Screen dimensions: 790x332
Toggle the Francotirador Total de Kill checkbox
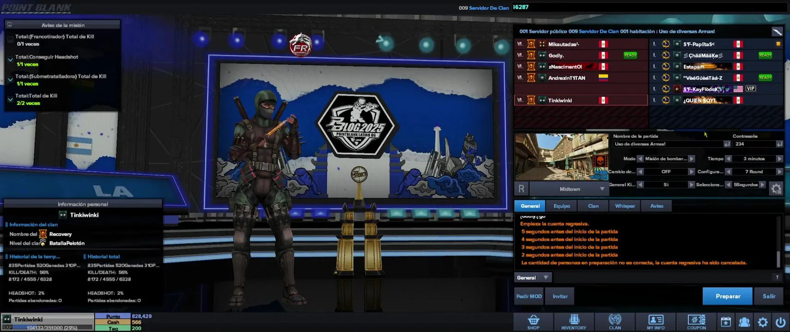tap(10, 40)
